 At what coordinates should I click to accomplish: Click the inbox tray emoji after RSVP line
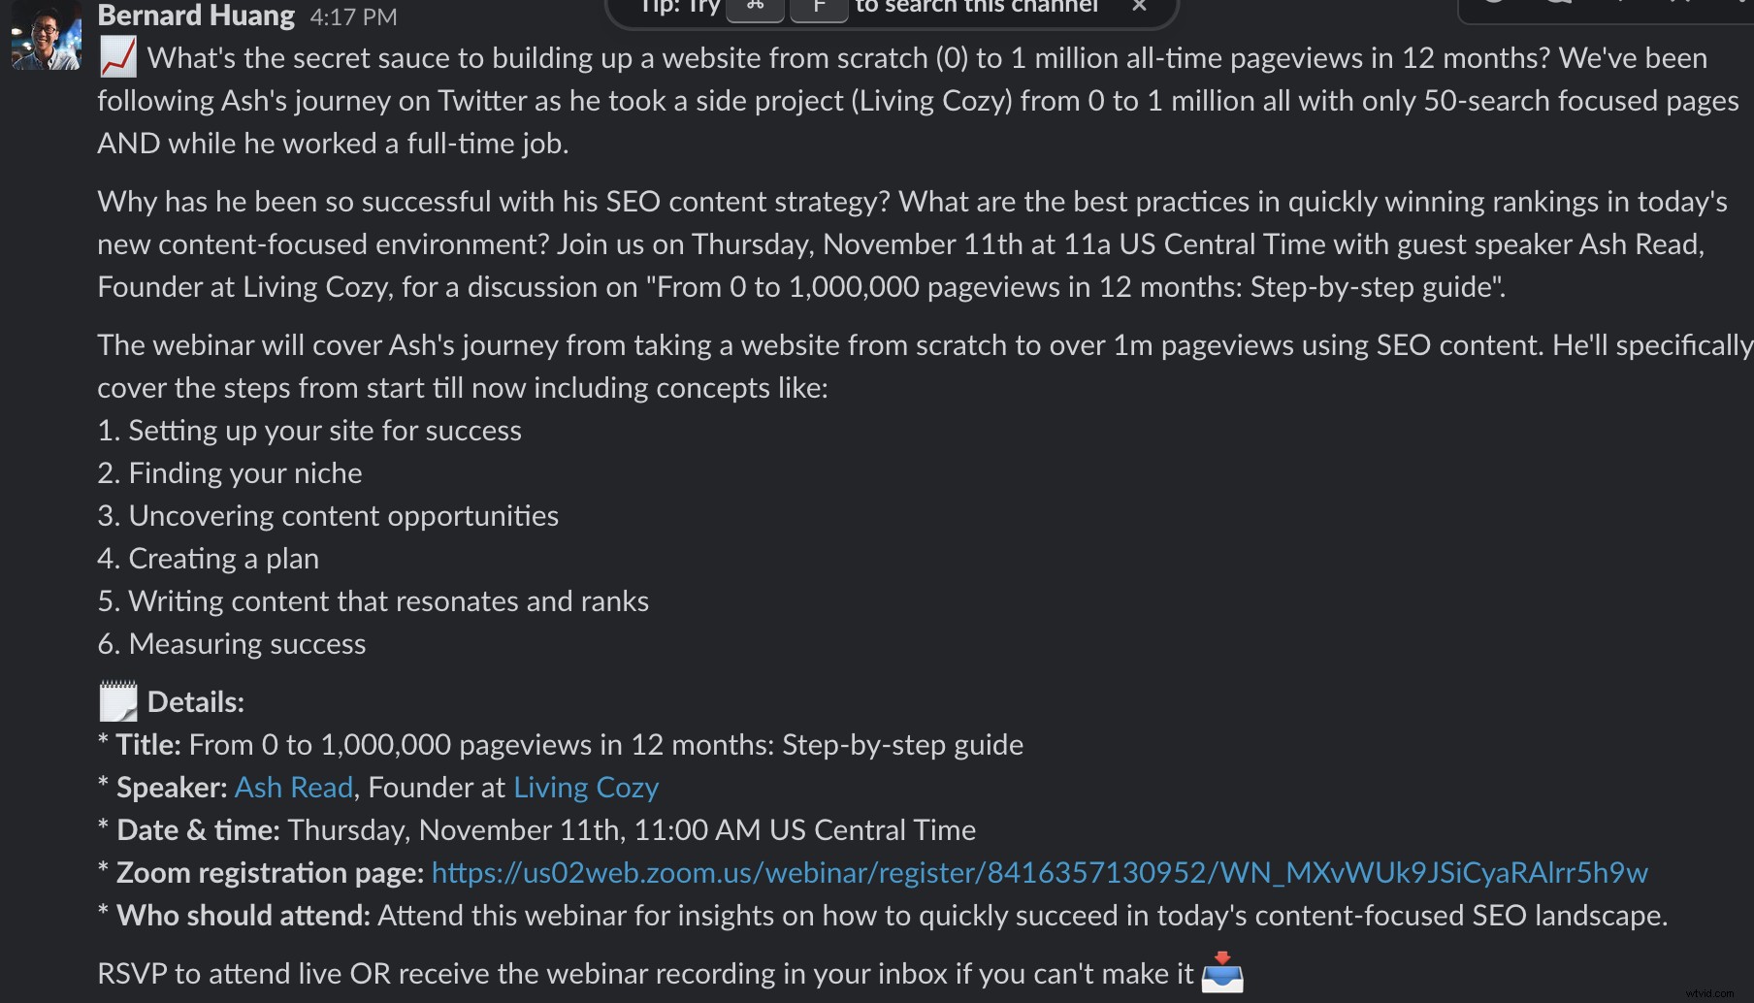1221,973
